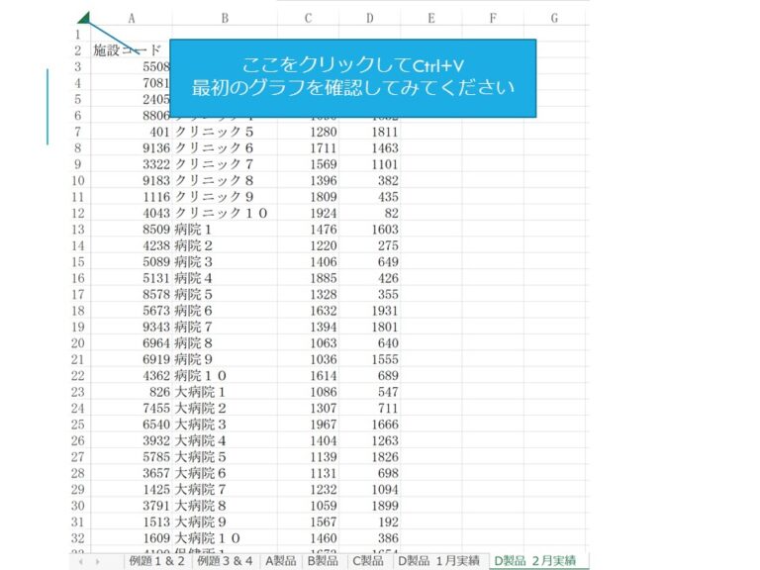
Task: Select facility code 3322
Action: coord(132,164)
